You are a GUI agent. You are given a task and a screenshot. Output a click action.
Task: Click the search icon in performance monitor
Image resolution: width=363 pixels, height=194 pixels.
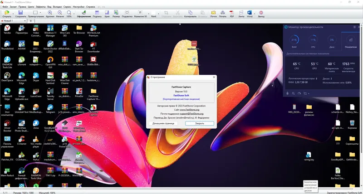293,93
